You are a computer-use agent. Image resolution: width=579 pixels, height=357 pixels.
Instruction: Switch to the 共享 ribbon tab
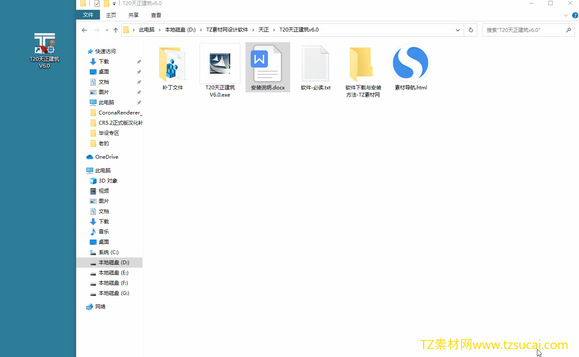134,15
